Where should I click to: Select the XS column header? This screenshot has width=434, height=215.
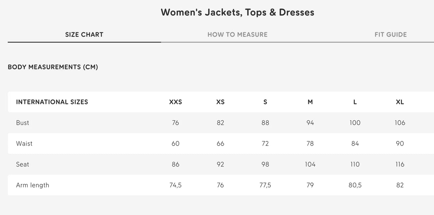220,102
